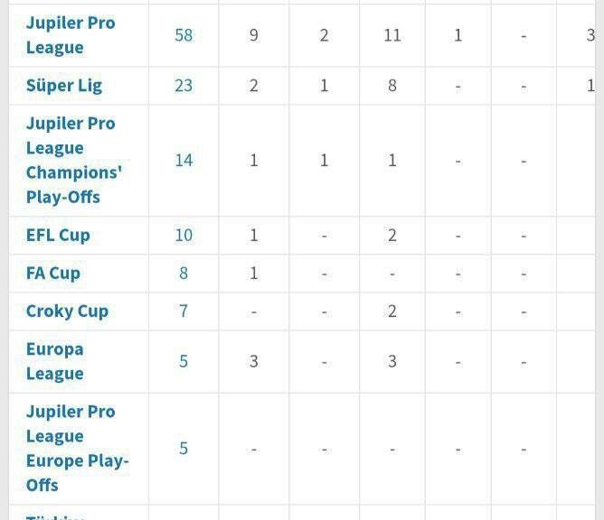Select the 8 value in Süper Lig row
The height and width of the screenshot is (520, 604).
click(x=392, y=86)
